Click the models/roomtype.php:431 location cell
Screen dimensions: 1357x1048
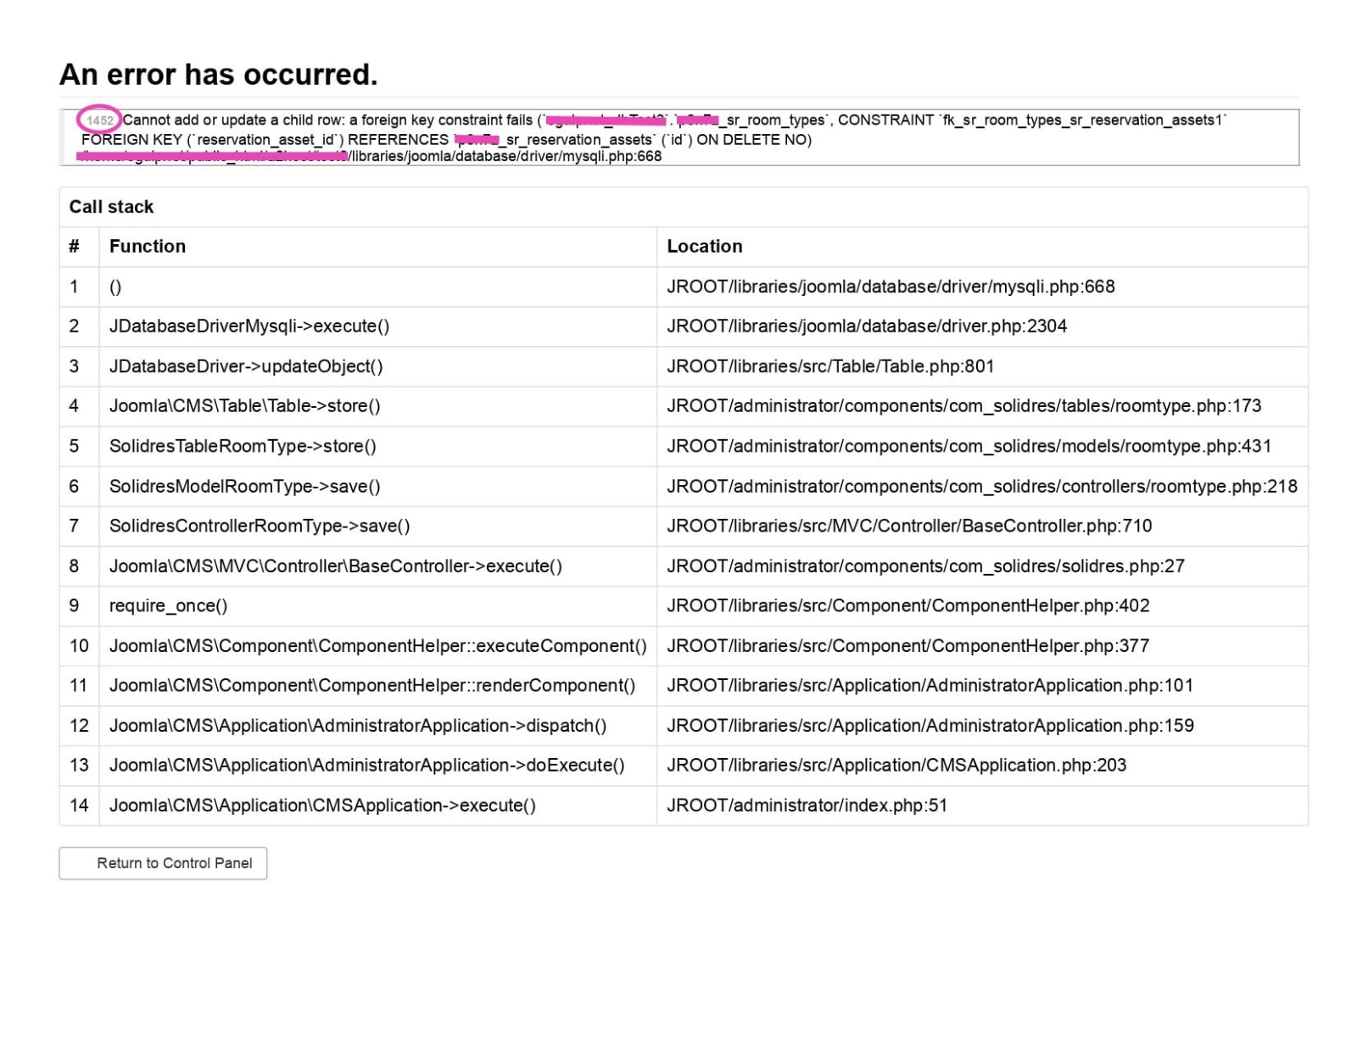coord(969,446)
